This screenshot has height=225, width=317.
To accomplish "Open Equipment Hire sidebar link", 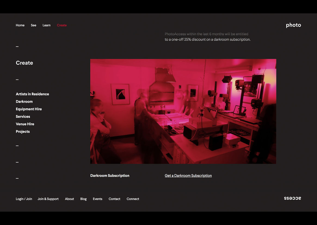I will click(29, 109).
